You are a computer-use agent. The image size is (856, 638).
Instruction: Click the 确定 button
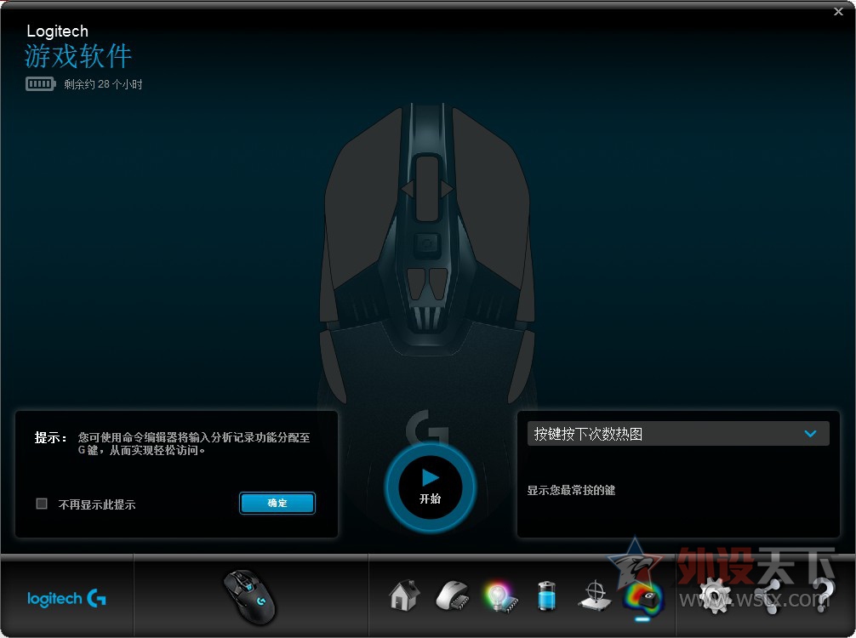[x=277, y=503]
